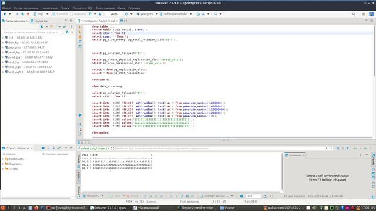Open the Редактирование menu
Screen dimensions: 376x211
[x=26, y=8]
